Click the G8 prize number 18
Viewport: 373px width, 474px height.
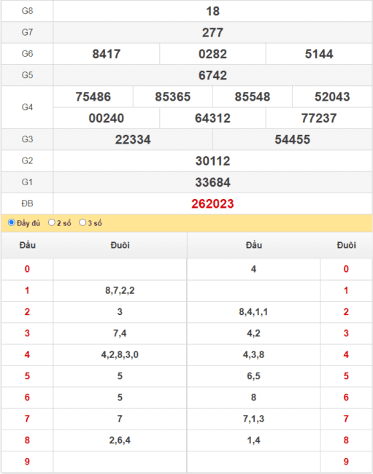click(212, 11)
